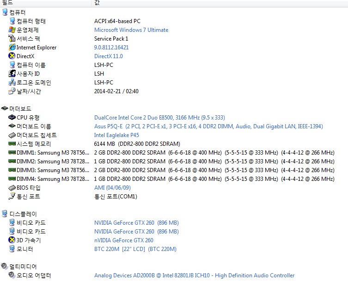
Task: Select the DIMM2: Samsung M3 78T28... label
Action: pos(53,161)
